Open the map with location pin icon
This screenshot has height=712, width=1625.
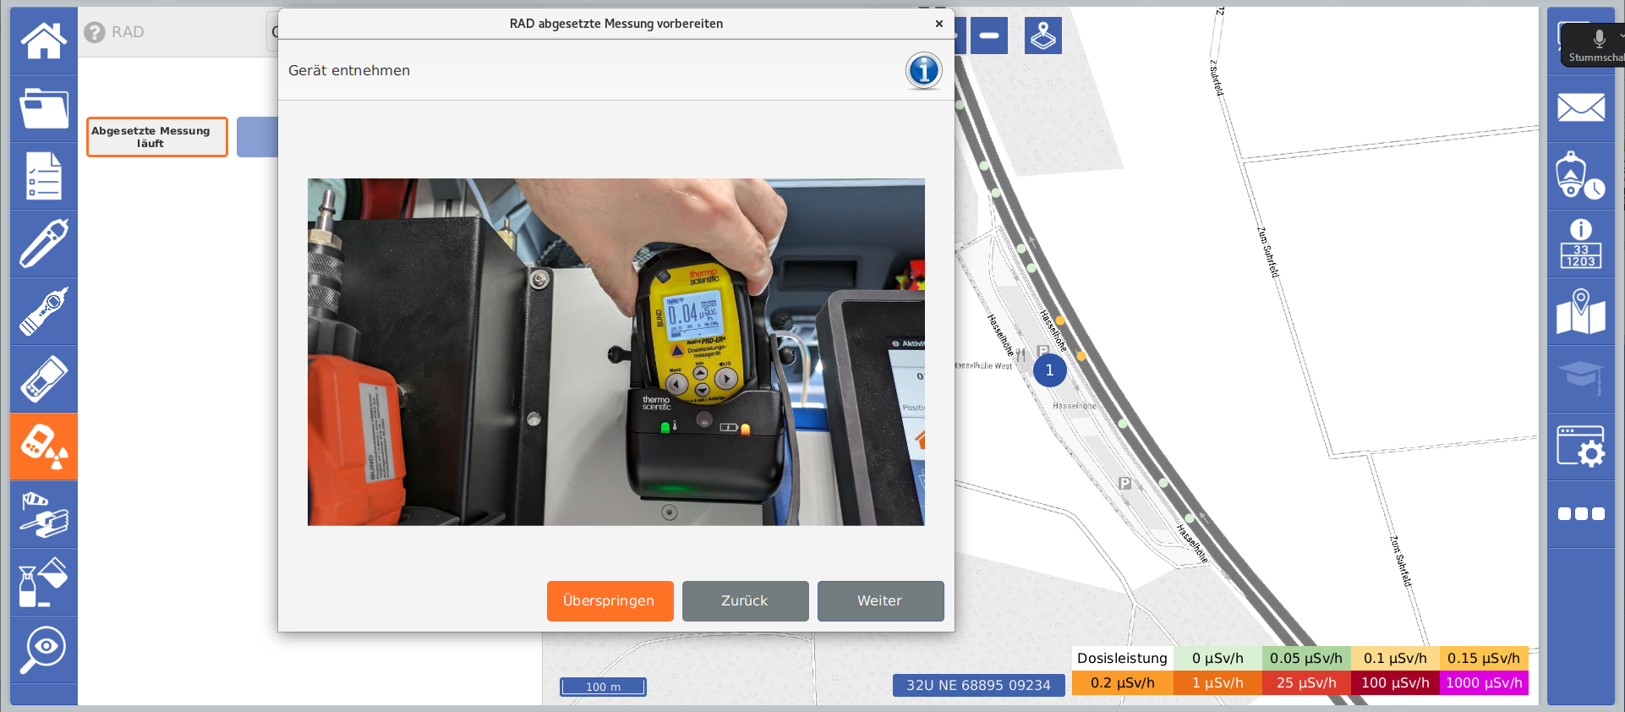click(x=1581, y=311)
